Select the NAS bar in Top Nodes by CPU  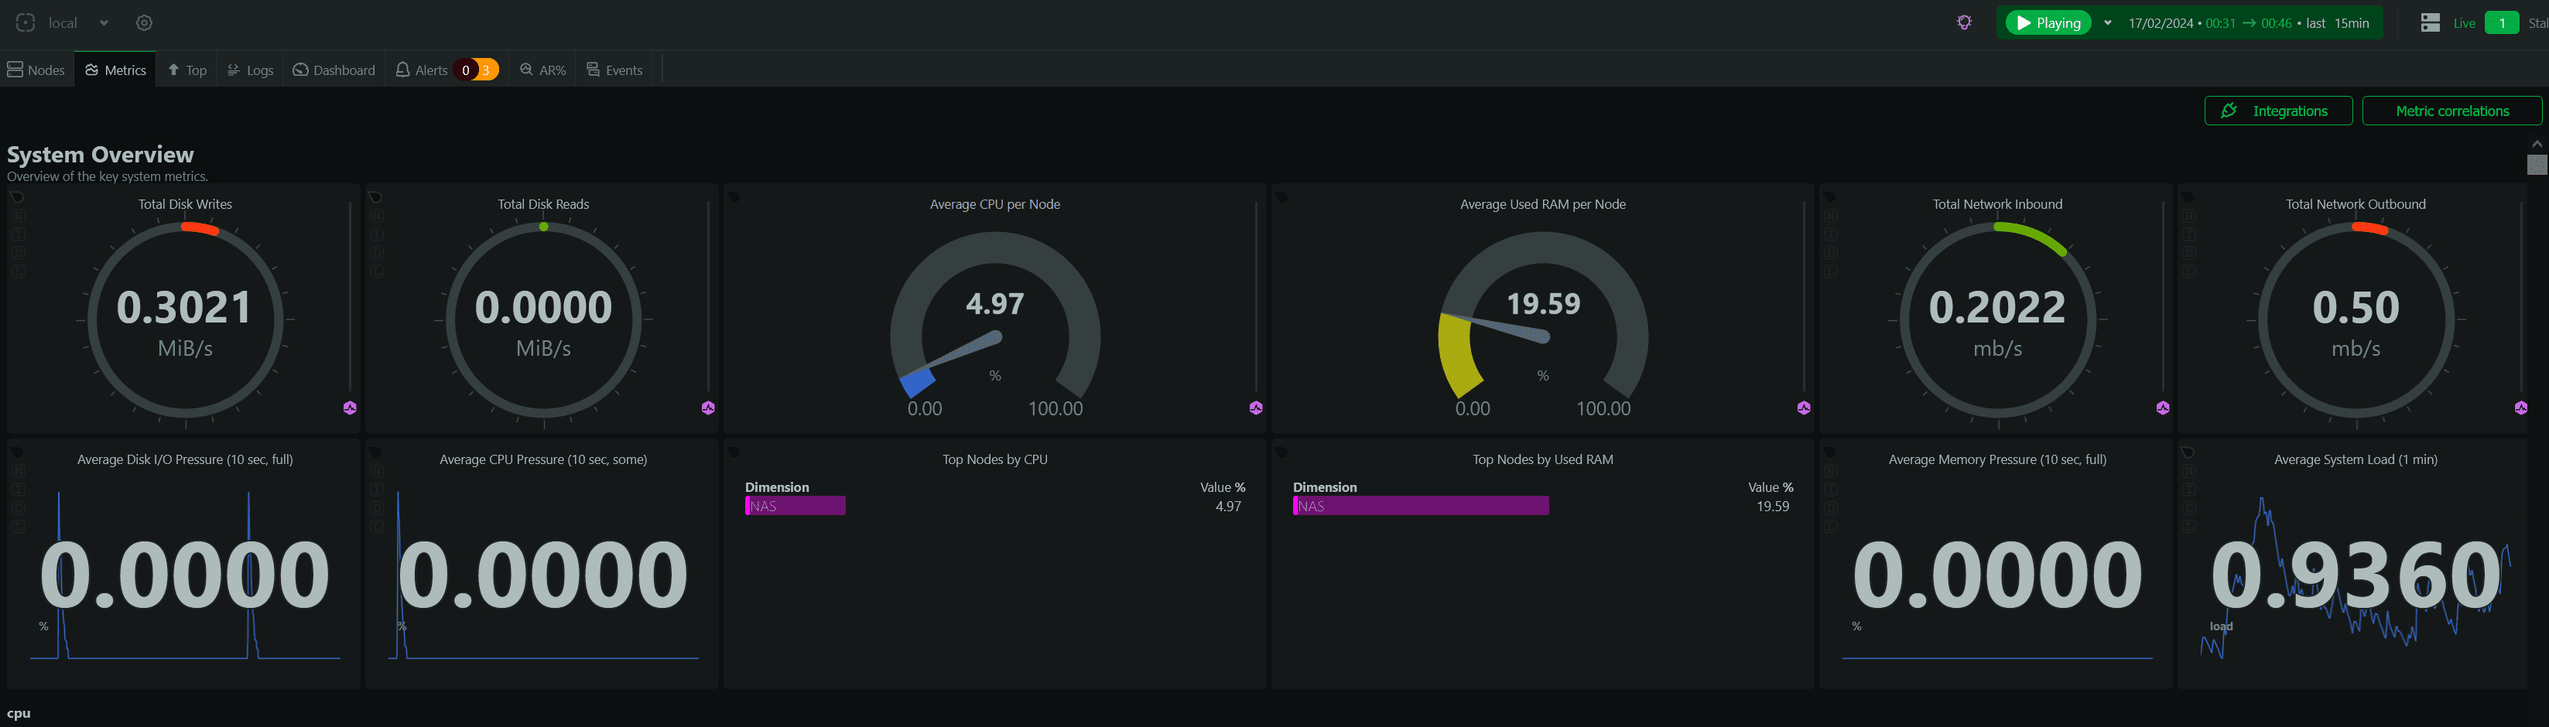(795, 507)
